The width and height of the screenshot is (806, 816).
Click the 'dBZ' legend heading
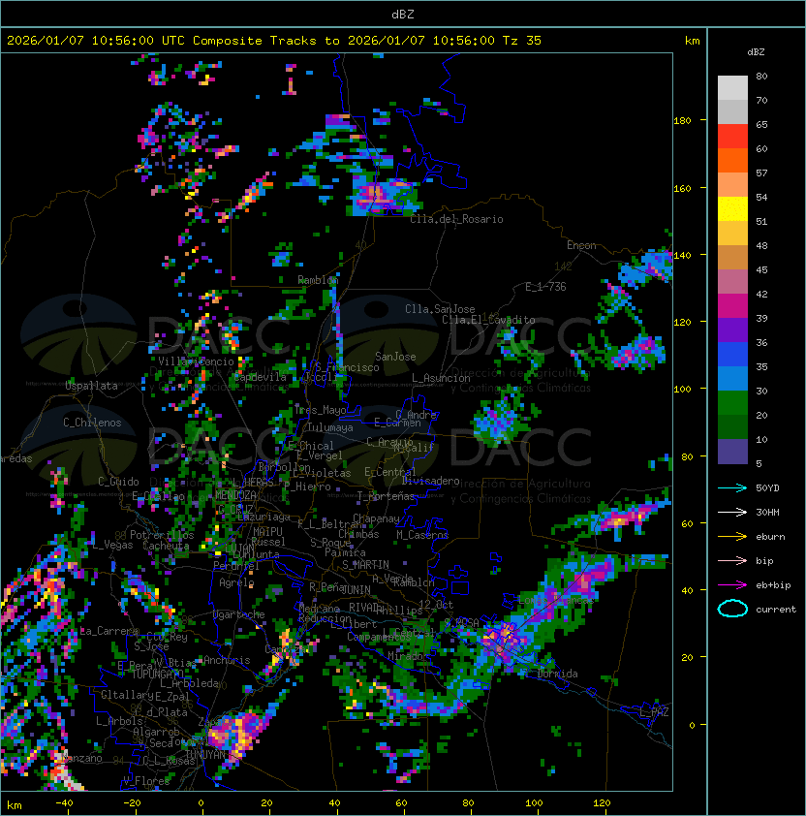(756, 52)
